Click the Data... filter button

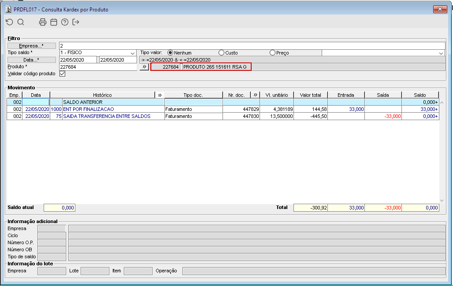click(31, 60)
